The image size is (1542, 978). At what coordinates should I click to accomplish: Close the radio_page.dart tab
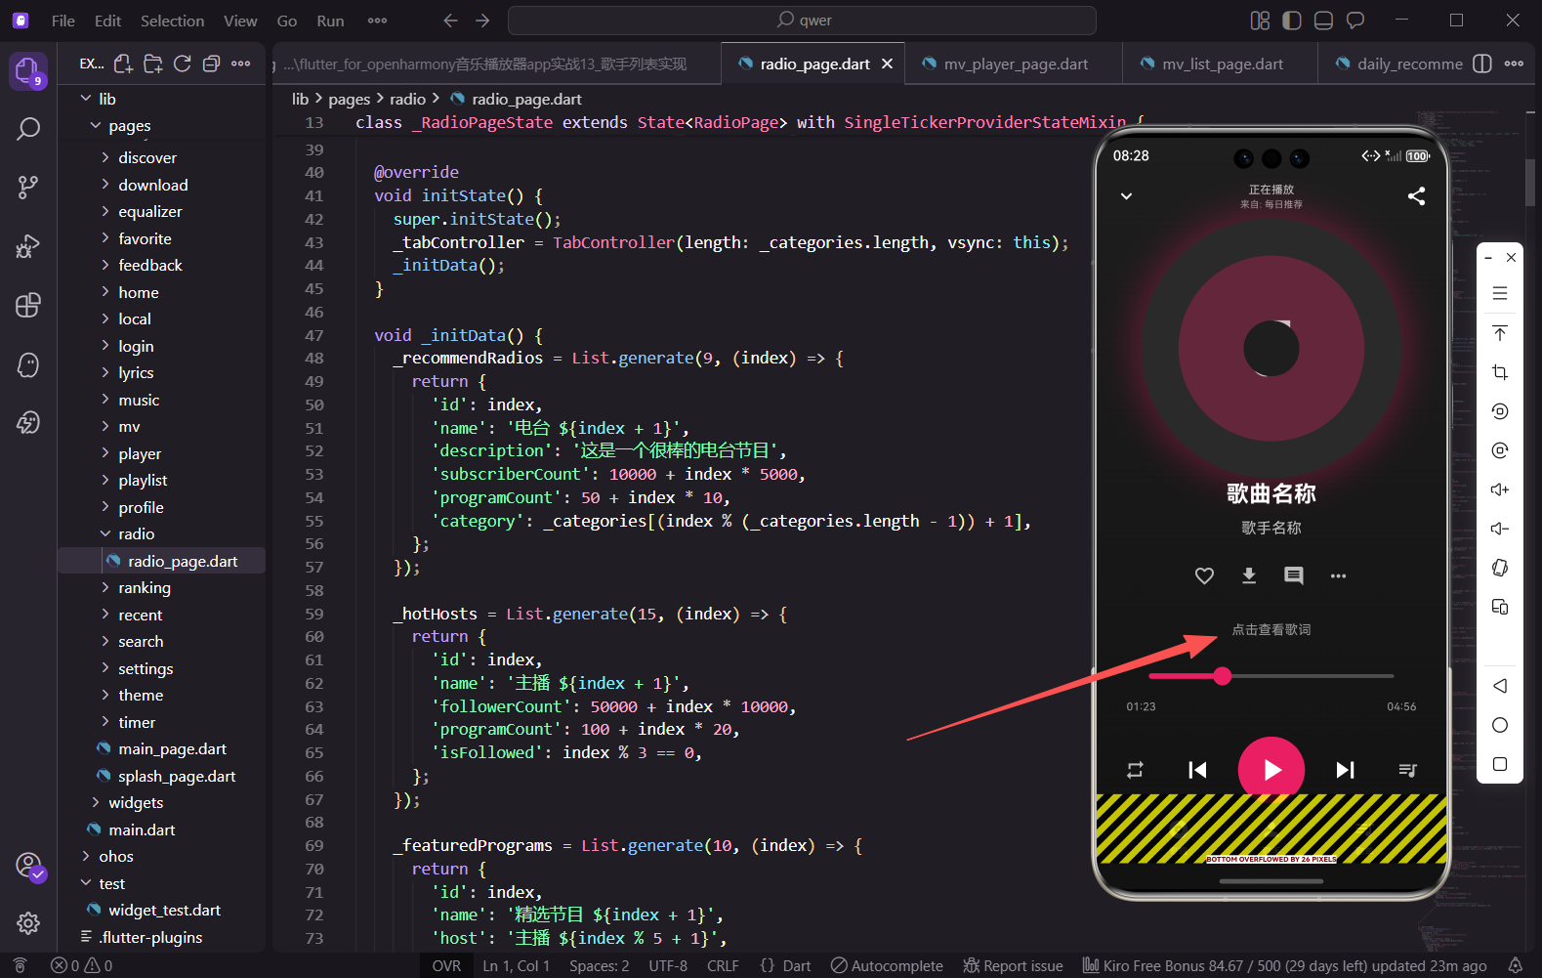887,64
